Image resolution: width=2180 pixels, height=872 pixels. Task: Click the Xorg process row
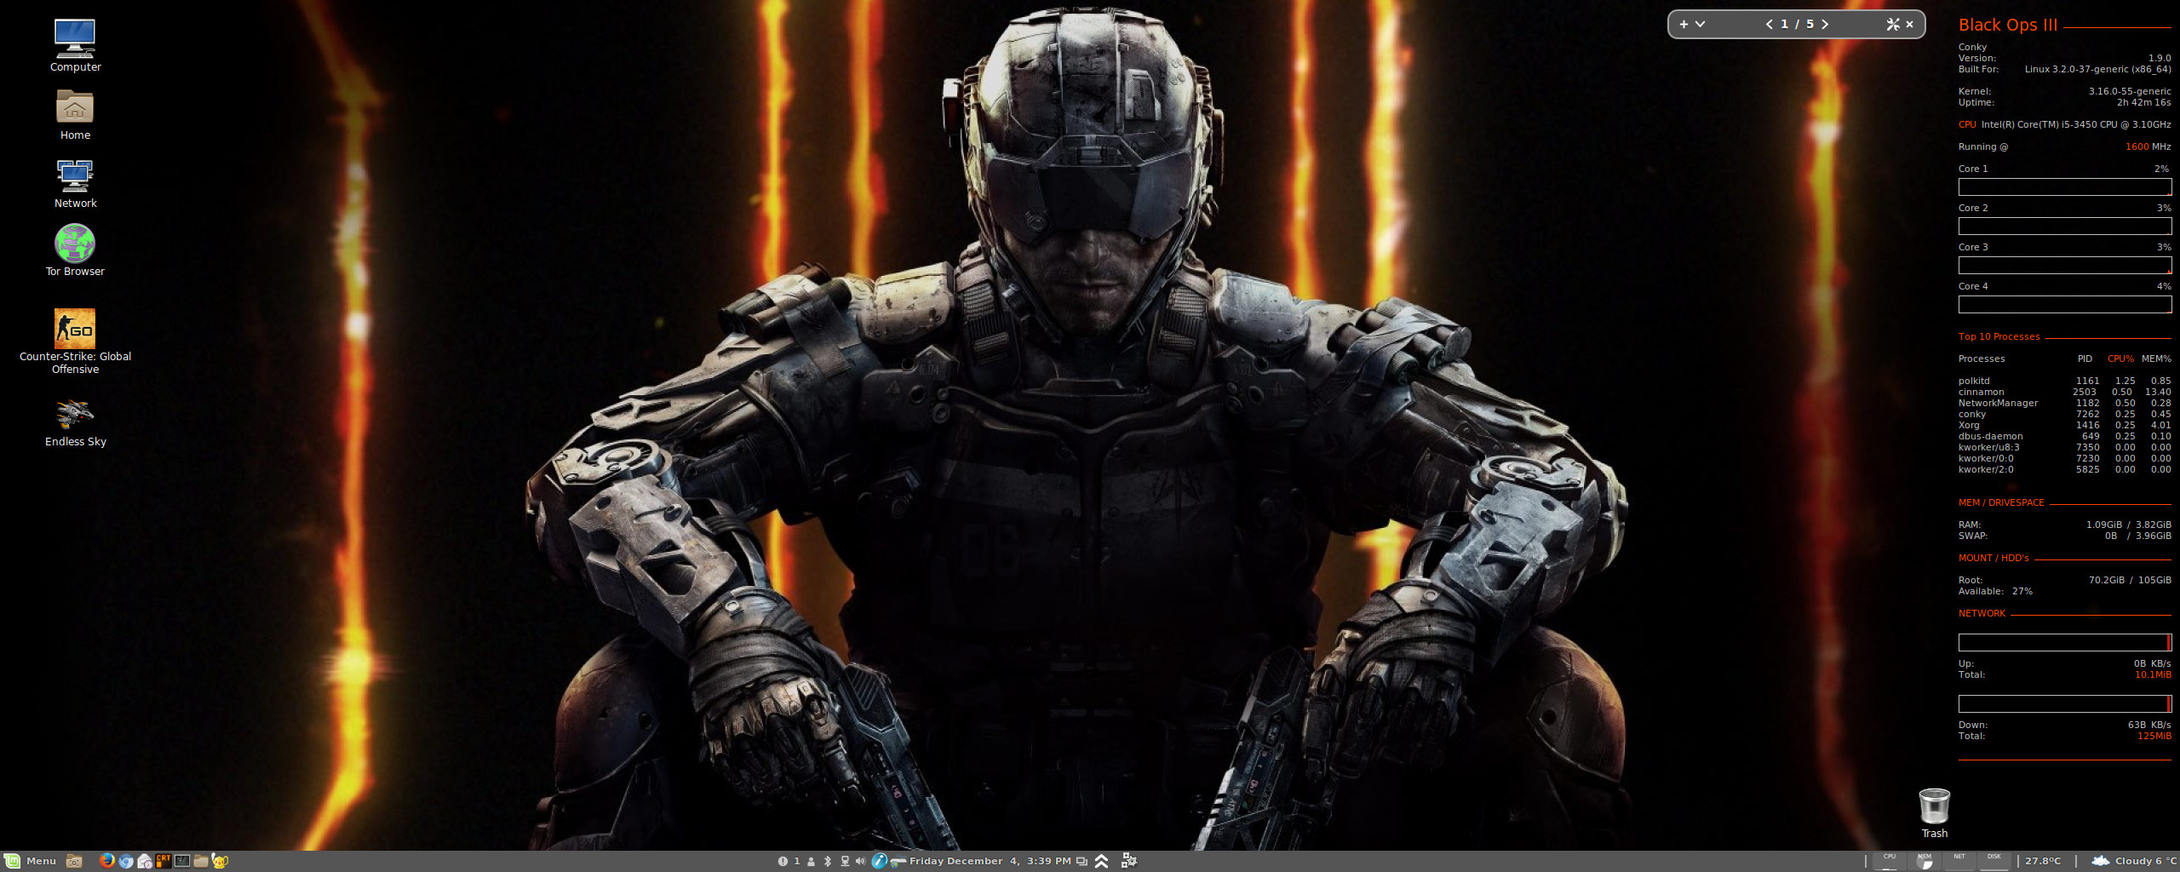pyautogui.click(x=2064, y=425)
